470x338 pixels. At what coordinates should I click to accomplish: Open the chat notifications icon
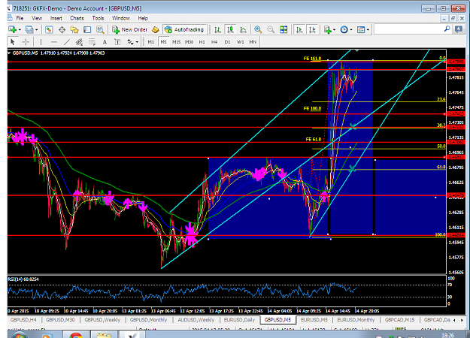click(x=458, y=29)
